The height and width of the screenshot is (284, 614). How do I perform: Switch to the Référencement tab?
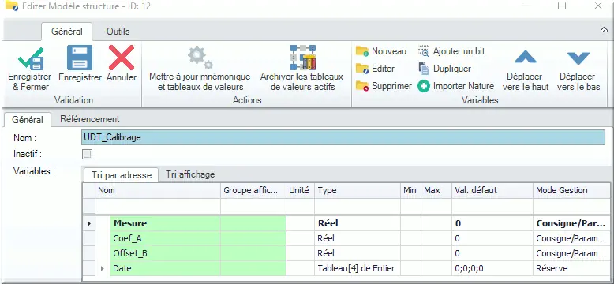pyautogui.click(x=90, y=119)
